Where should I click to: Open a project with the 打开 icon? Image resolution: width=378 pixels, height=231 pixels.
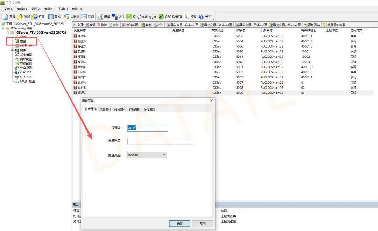[x=35, y=17]
